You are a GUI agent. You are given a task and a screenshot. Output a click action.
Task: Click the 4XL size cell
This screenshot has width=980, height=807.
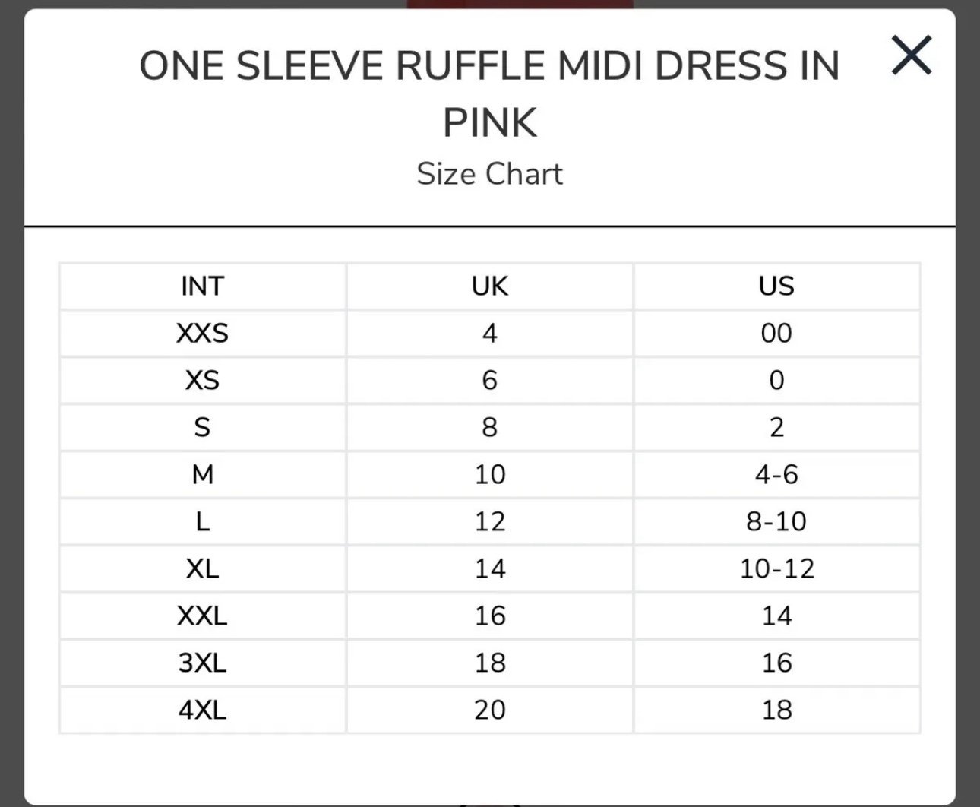(x=203, y=710)
